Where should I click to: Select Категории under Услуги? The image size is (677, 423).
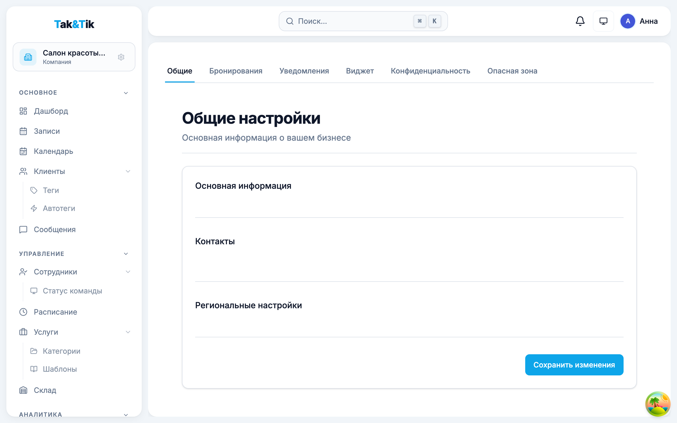[61, 351]
